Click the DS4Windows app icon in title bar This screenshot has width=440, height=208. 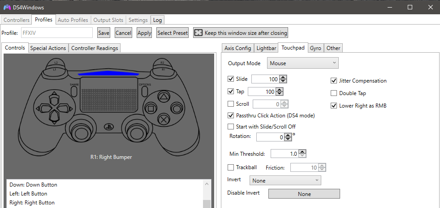click(x=7, y=7)
